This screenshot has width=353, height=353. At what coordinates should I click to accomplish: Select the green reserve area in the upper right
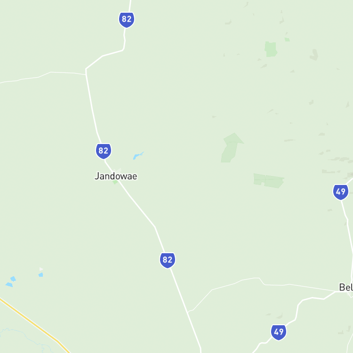pyautogui.click(x=271, y=49)
